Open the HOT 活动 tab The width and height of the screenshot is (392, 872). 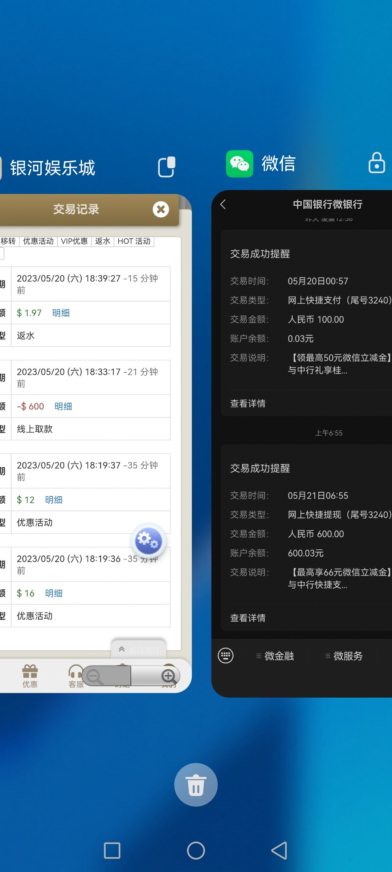click(134, 241)
